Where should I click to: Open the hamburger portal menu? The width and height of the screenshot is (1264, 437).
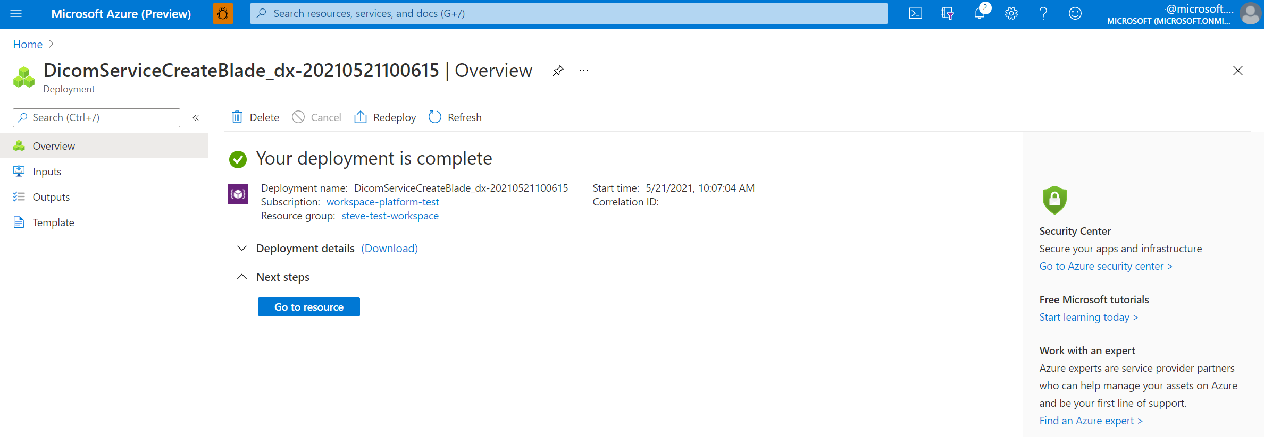[16, 13]
